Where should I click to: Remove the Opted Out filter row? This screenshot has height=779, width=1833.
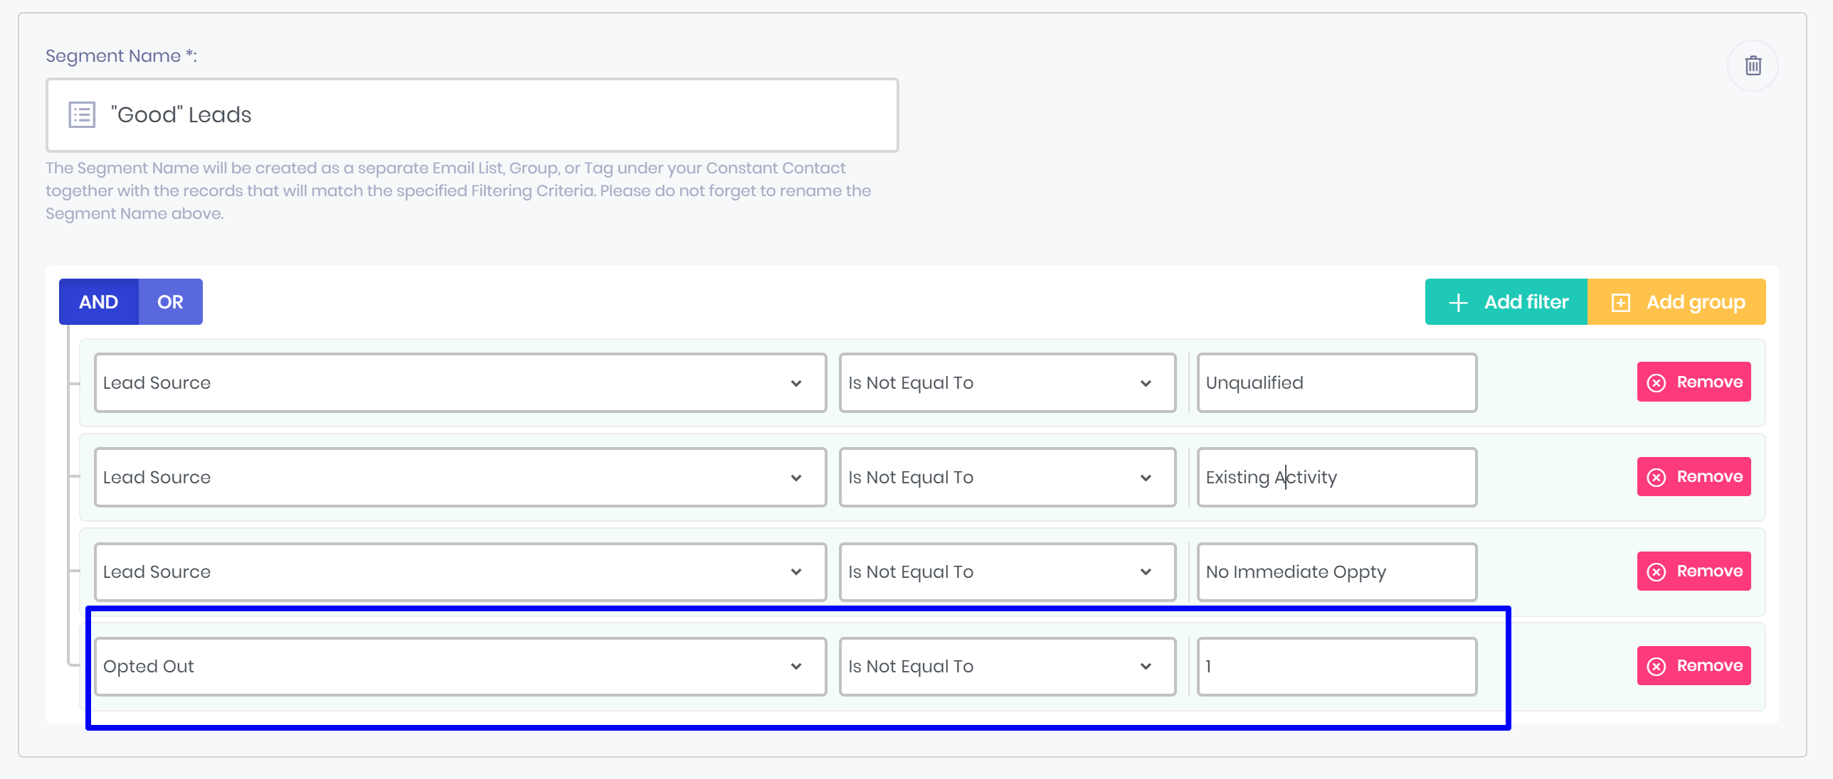(1694, 666)
